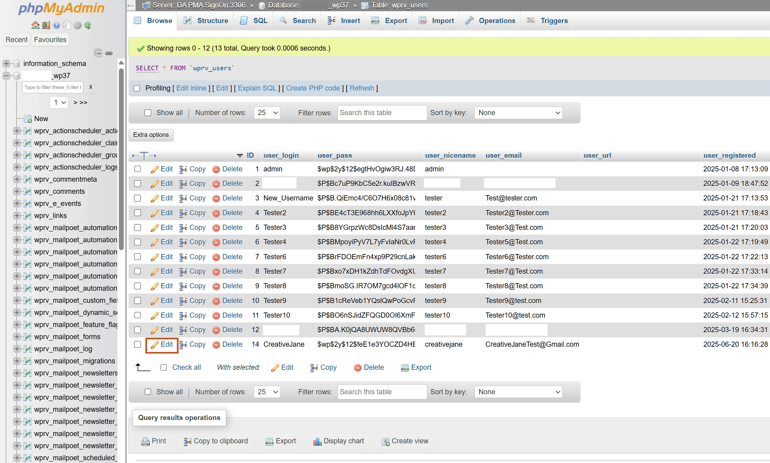Open the display options triangle beside ID header

(x=240, y=155)
